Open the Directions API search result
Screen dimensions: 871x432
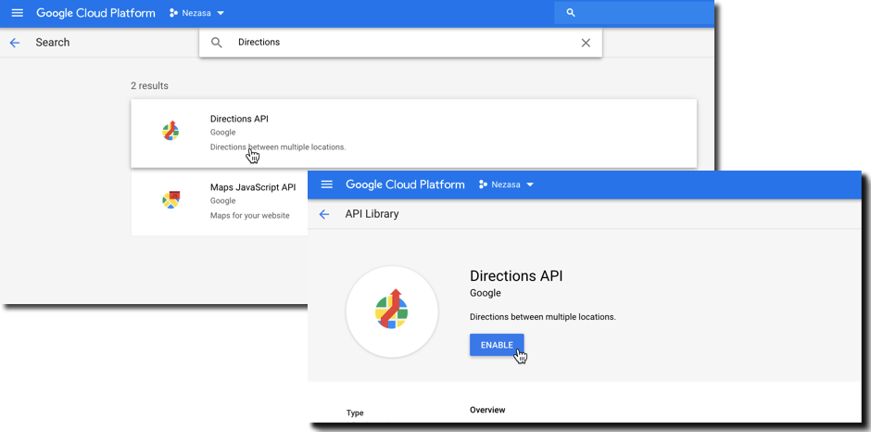414,133
